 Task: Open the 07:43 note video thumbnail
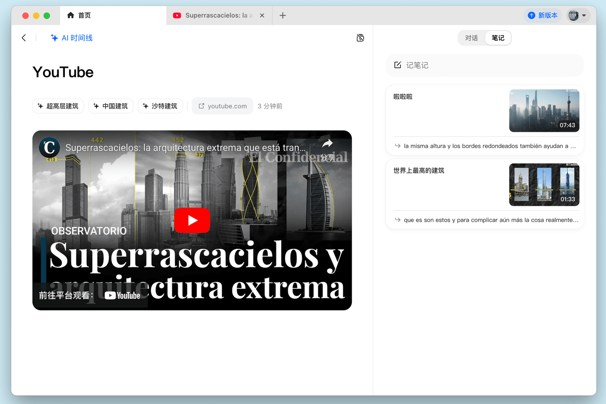[544, 111]
